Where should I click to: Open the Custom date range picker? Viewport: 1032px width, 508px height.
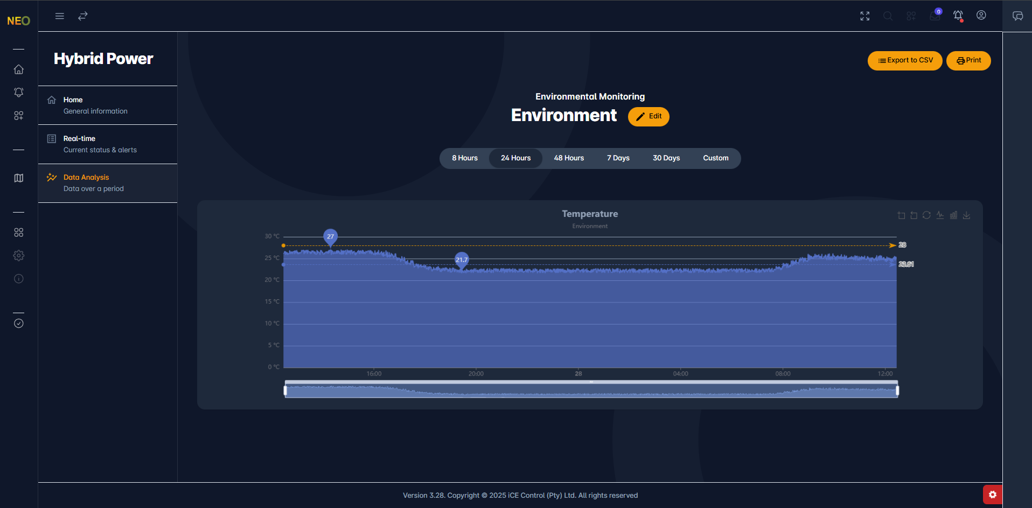[x=715, y=158]
